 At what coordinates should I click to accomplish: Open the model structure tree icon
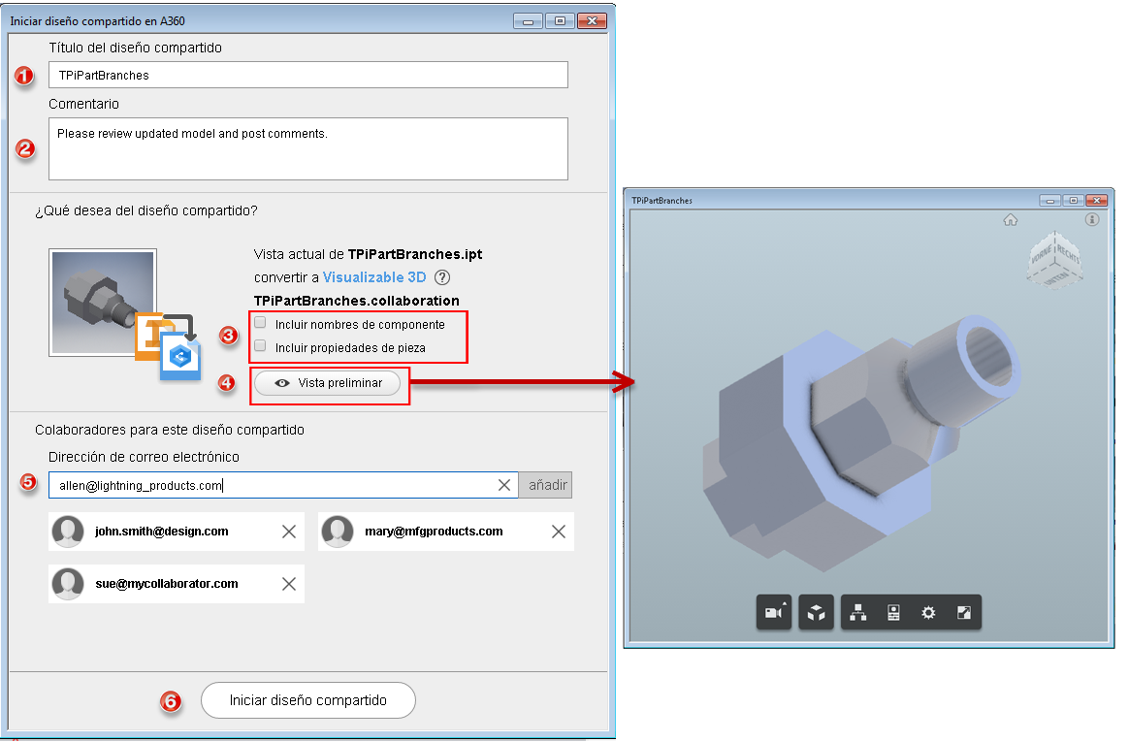point(858,612)
